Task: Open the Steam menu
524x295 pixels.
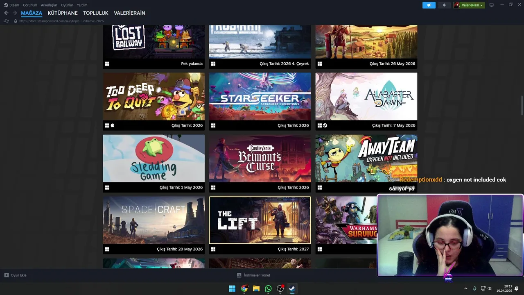Action: click(11, 5)
